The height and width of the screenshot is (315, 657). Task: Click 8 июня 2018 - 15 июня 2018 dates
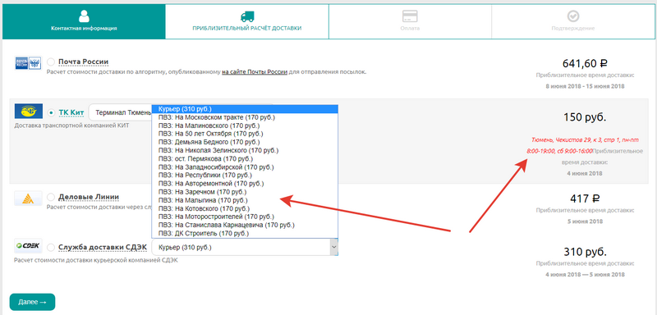click(x=585, y=86)
